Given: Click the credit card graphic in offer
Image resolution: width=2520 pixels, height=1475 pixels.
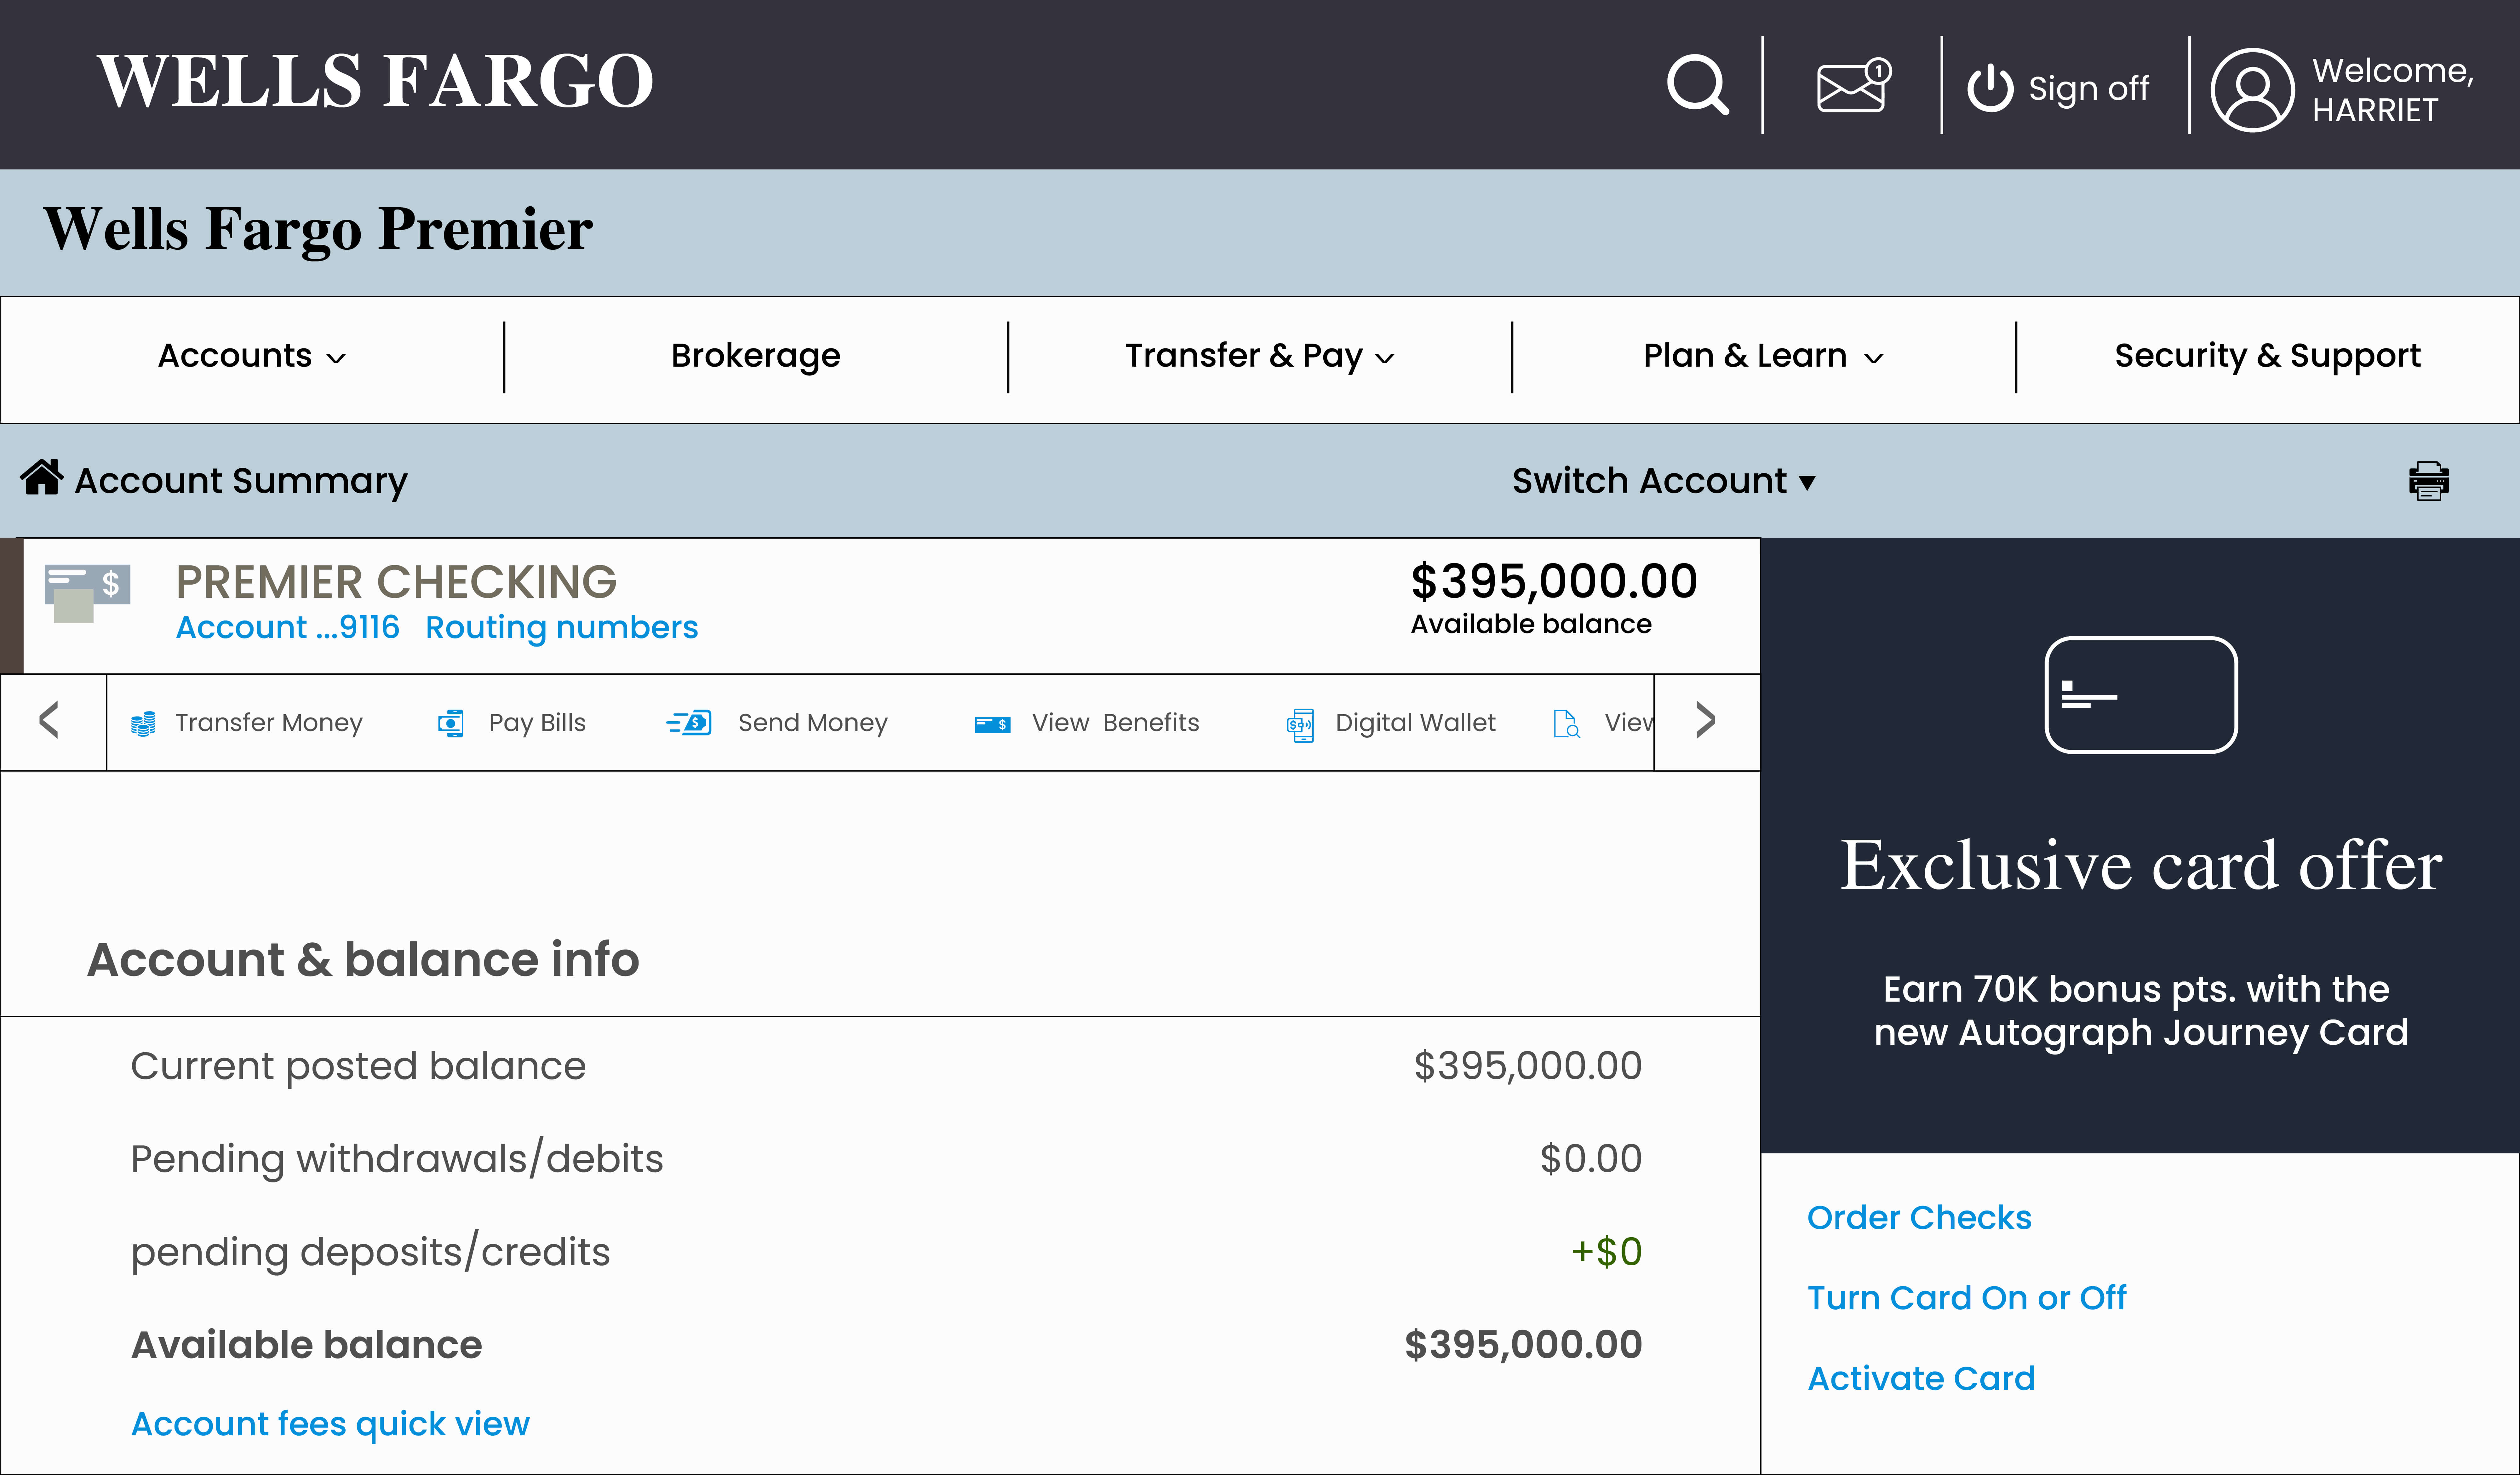Looking at the screenshot, I should [2141, 695].
